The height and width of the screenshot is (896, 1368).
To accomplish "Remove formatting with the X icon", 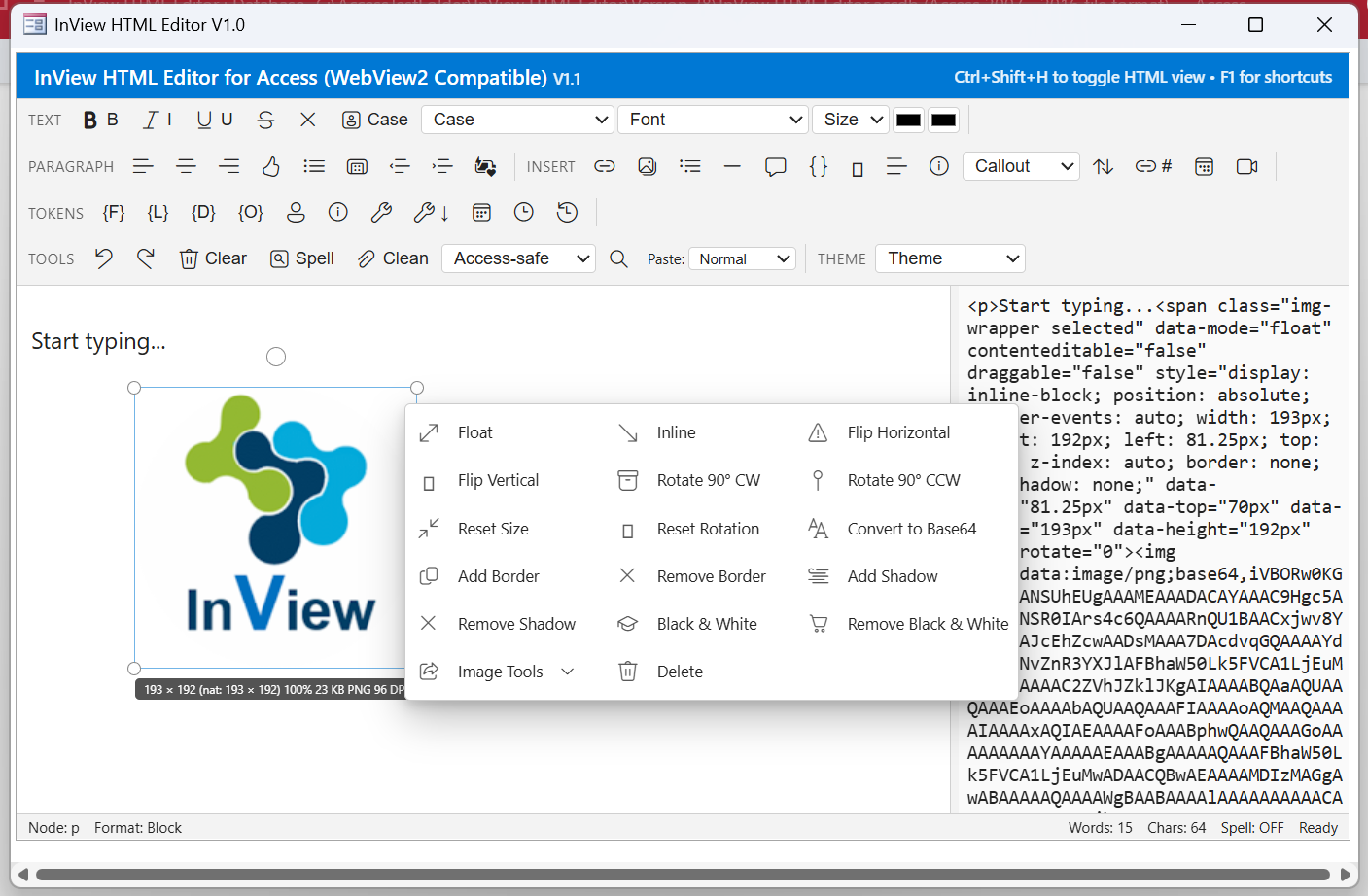I will click(x=308, y=120).
